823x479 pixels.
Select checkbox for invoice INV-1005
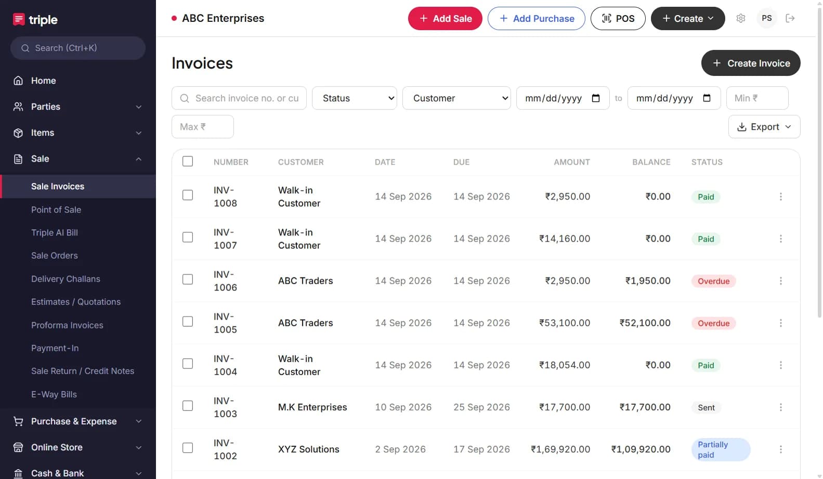(188, 322)
